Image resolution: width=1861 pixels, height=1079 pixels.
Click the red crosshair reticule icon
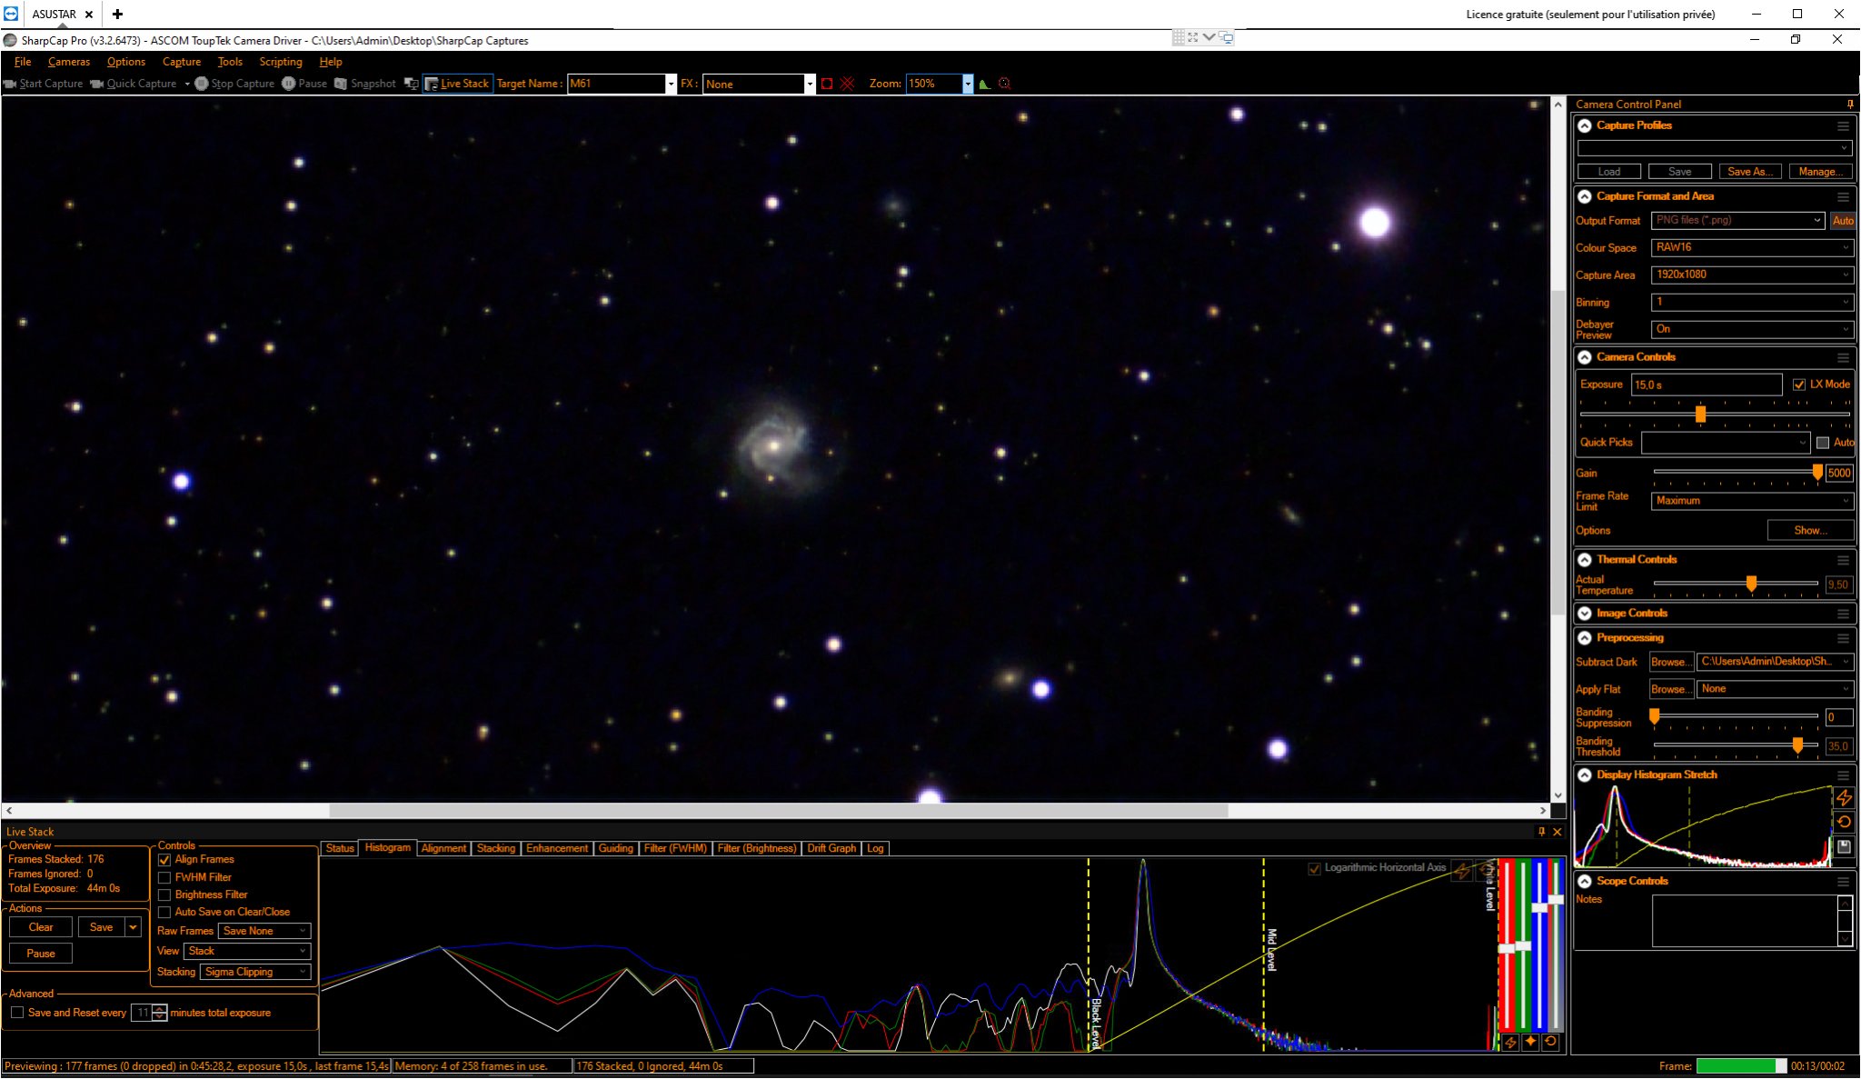point(848,84)
